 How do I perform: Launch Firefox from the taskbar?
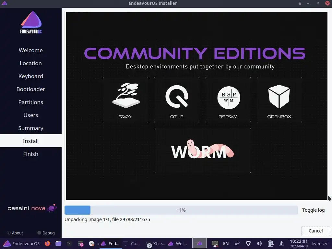(47, 243)
